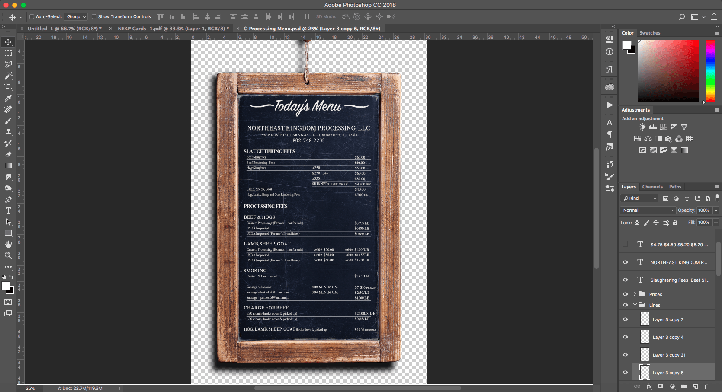Open the Normal blend mode dropdown
The image size is (722, 392).
tap(648, 210)
